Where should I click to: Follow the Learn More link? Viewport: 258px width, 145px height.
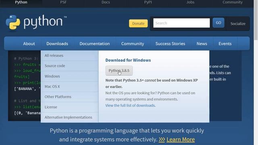click(181, 139)
